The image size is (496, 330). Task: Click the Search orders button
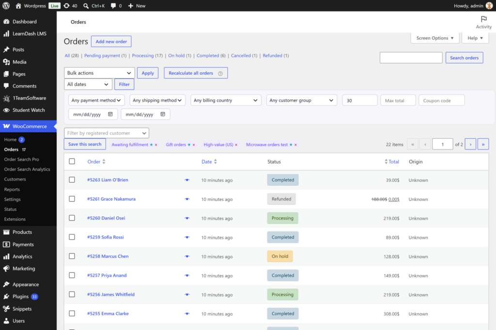point(464,58)
